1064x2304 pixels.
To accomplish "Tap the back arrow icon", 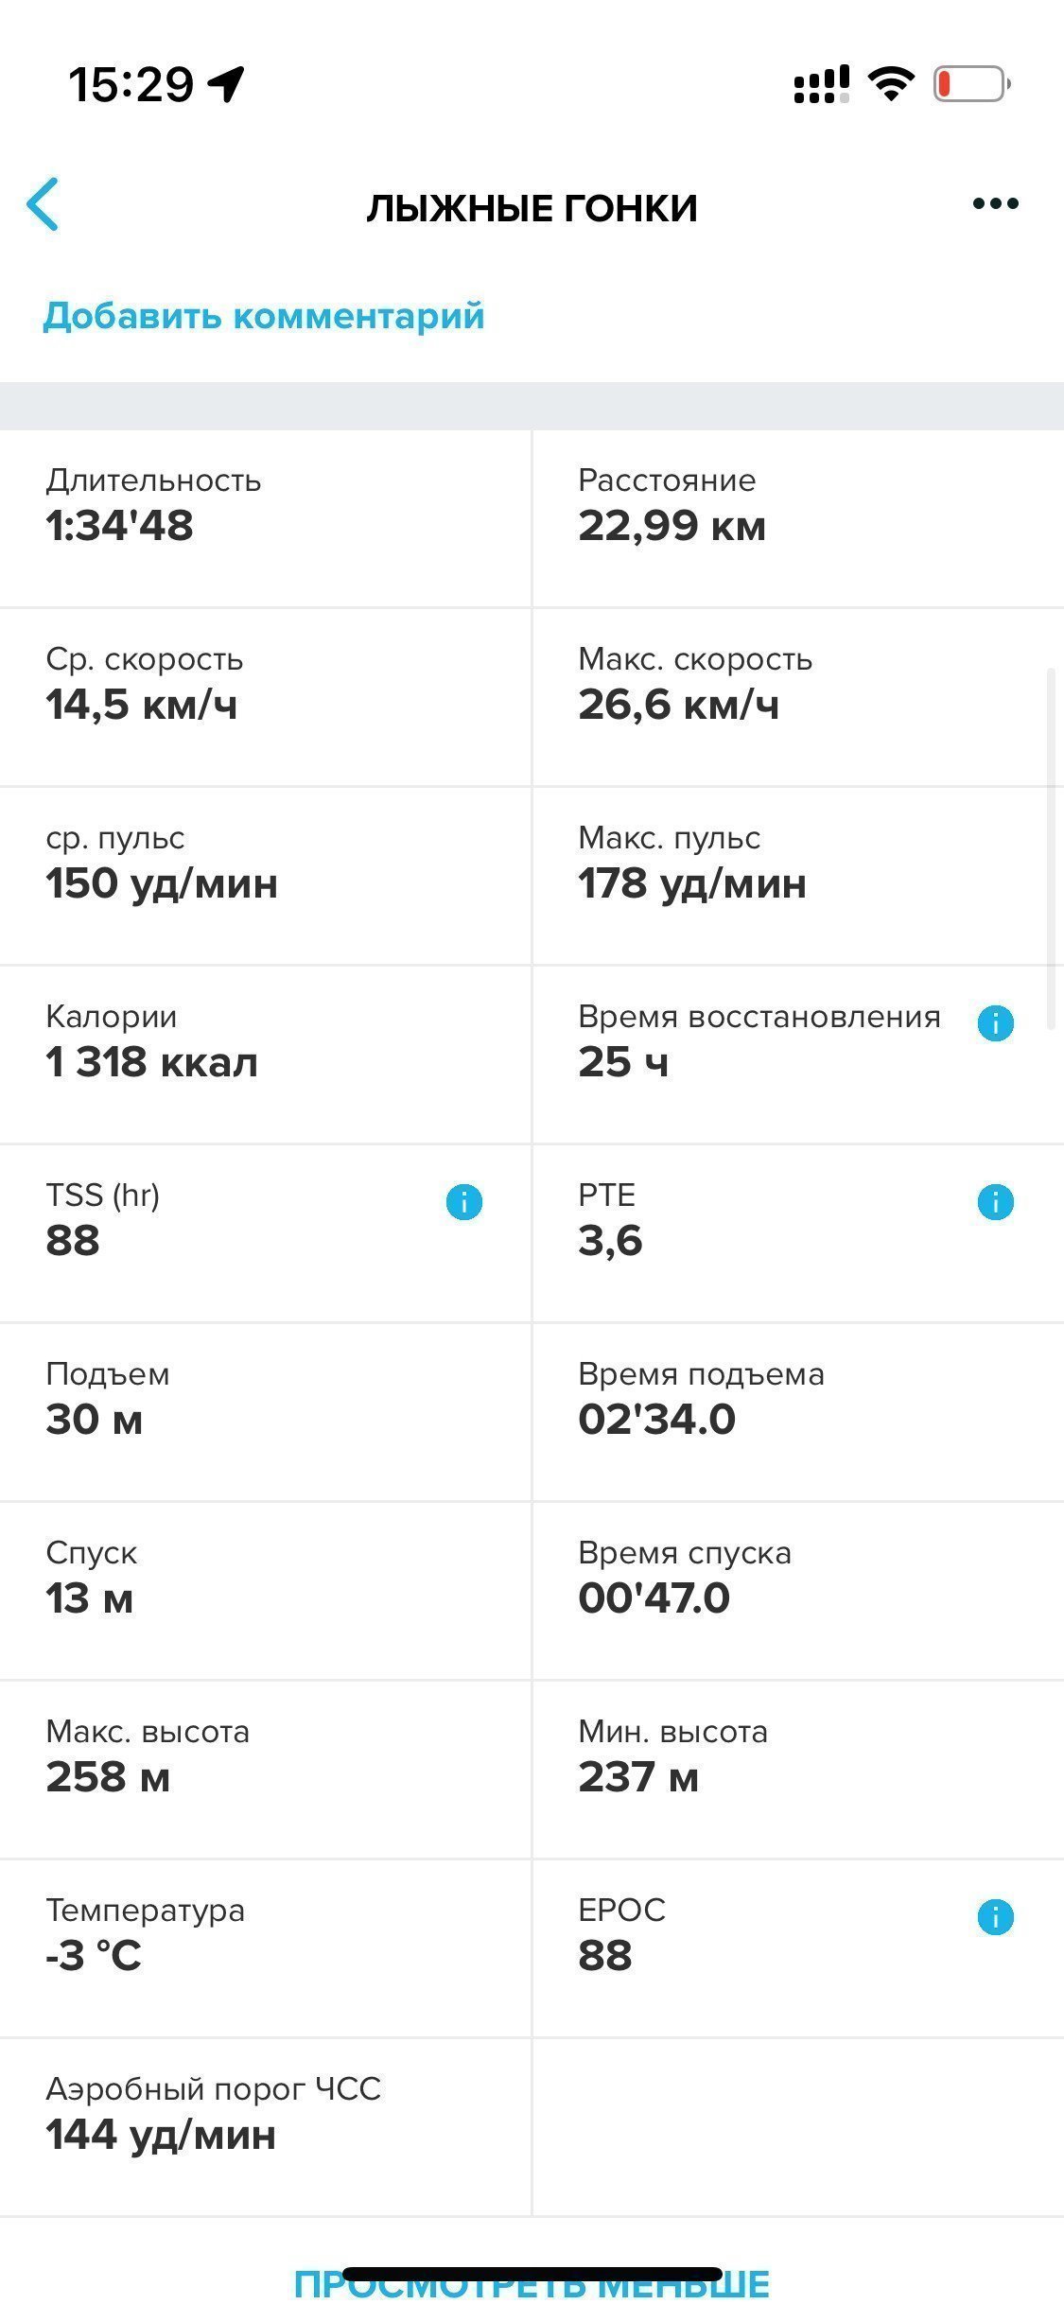I will (44, 203).
